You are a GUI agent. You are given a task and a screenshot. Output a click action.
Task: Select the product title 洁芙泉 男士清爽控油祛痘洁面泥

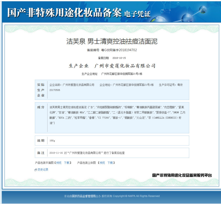coord(112,41)
